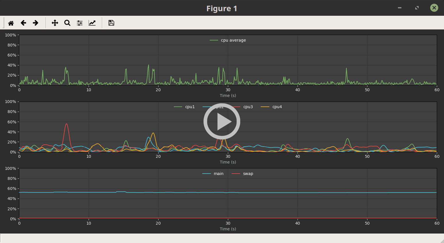Save the figure using the disk icon
The width and height of the screenshot is (444, 243).
click(111, 23)
